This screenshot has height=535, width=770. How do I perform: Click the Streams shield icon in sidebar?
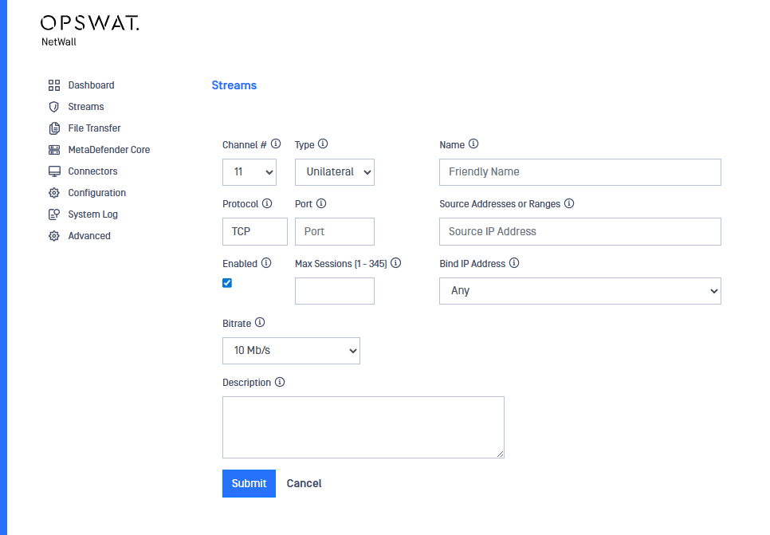[x=54, y=107]
